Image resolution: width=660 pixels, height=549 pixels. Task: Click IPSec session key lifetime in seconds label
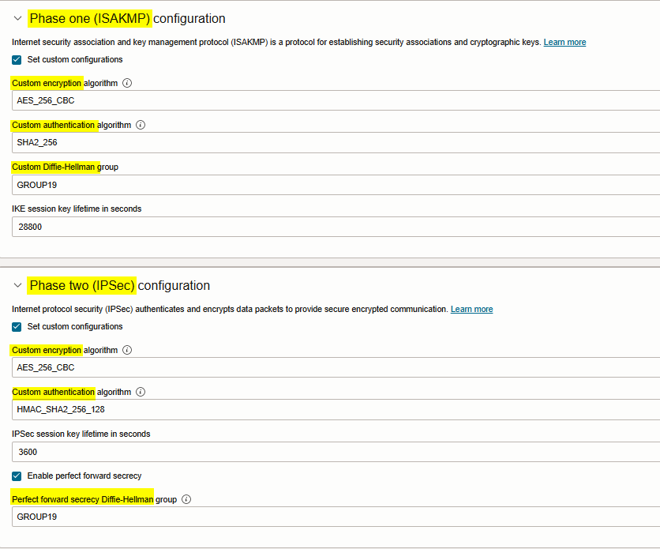click(81, 434)
